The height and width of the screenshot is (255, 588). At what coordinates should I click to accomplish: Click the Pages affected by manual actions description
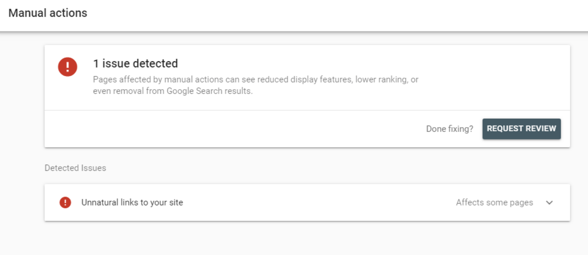coord(255,85)
